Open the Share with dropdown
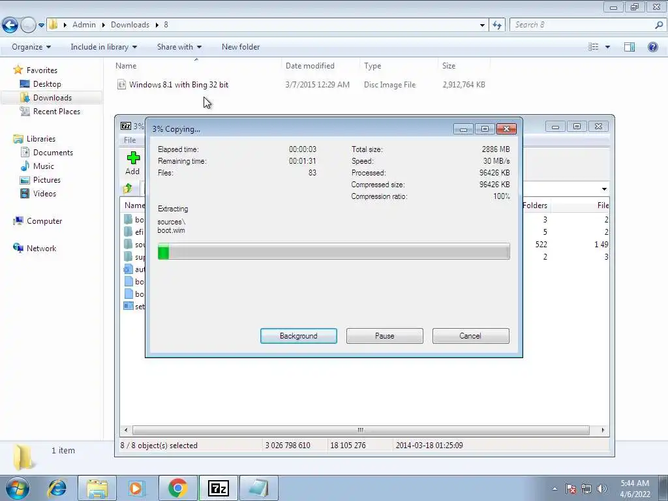This screenshot has height=501, width=668. click(x=179, y=47)
